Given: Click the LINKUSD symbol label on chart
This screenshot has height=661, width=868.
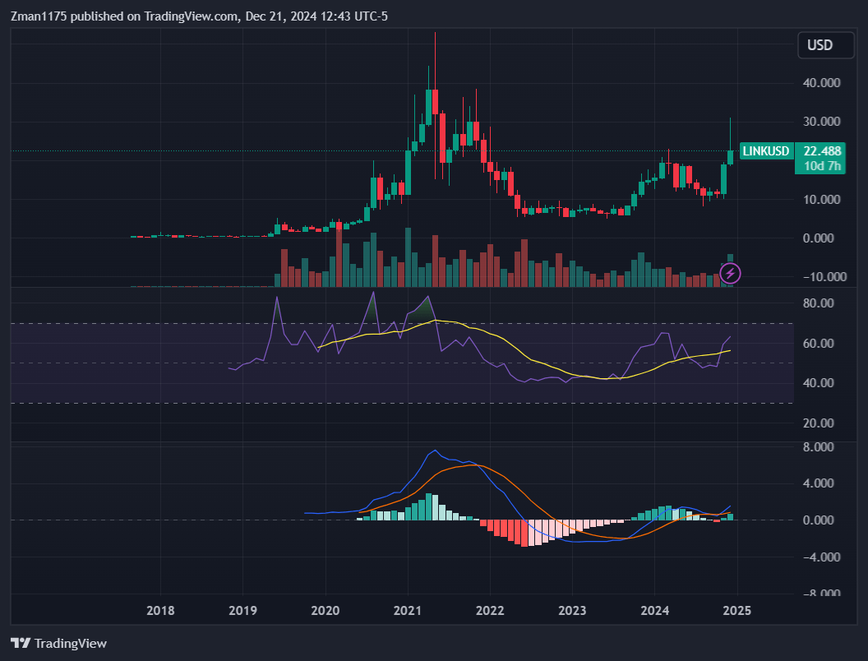Looking at the screenshot, I should tap(765, 151).
